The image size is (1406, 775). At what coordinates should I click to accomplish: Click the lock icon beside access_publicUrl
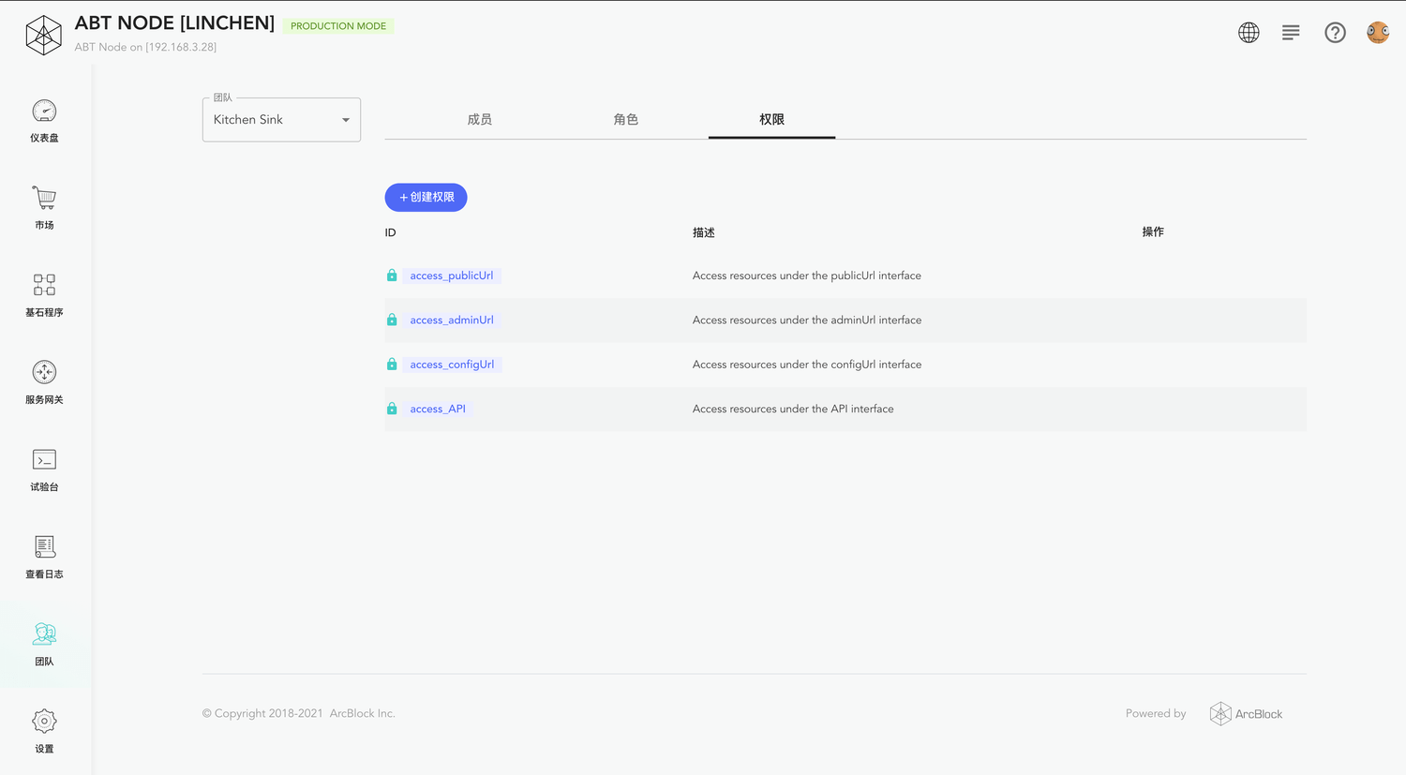392,276
